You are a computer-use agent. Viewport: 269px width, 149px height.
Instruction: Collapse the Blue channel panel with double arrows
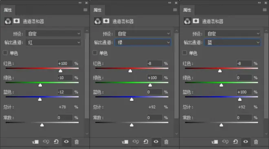259,3
